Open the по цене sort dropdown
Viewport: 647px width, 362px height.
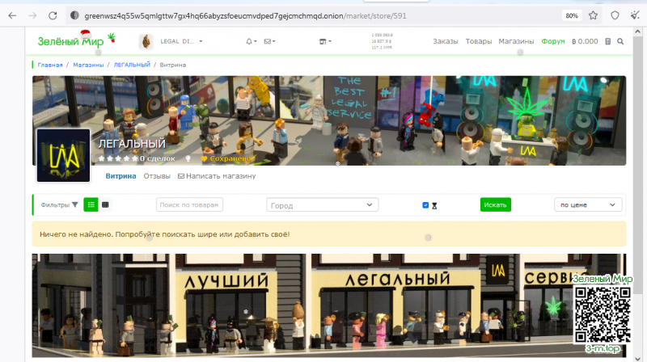[587, 205]
